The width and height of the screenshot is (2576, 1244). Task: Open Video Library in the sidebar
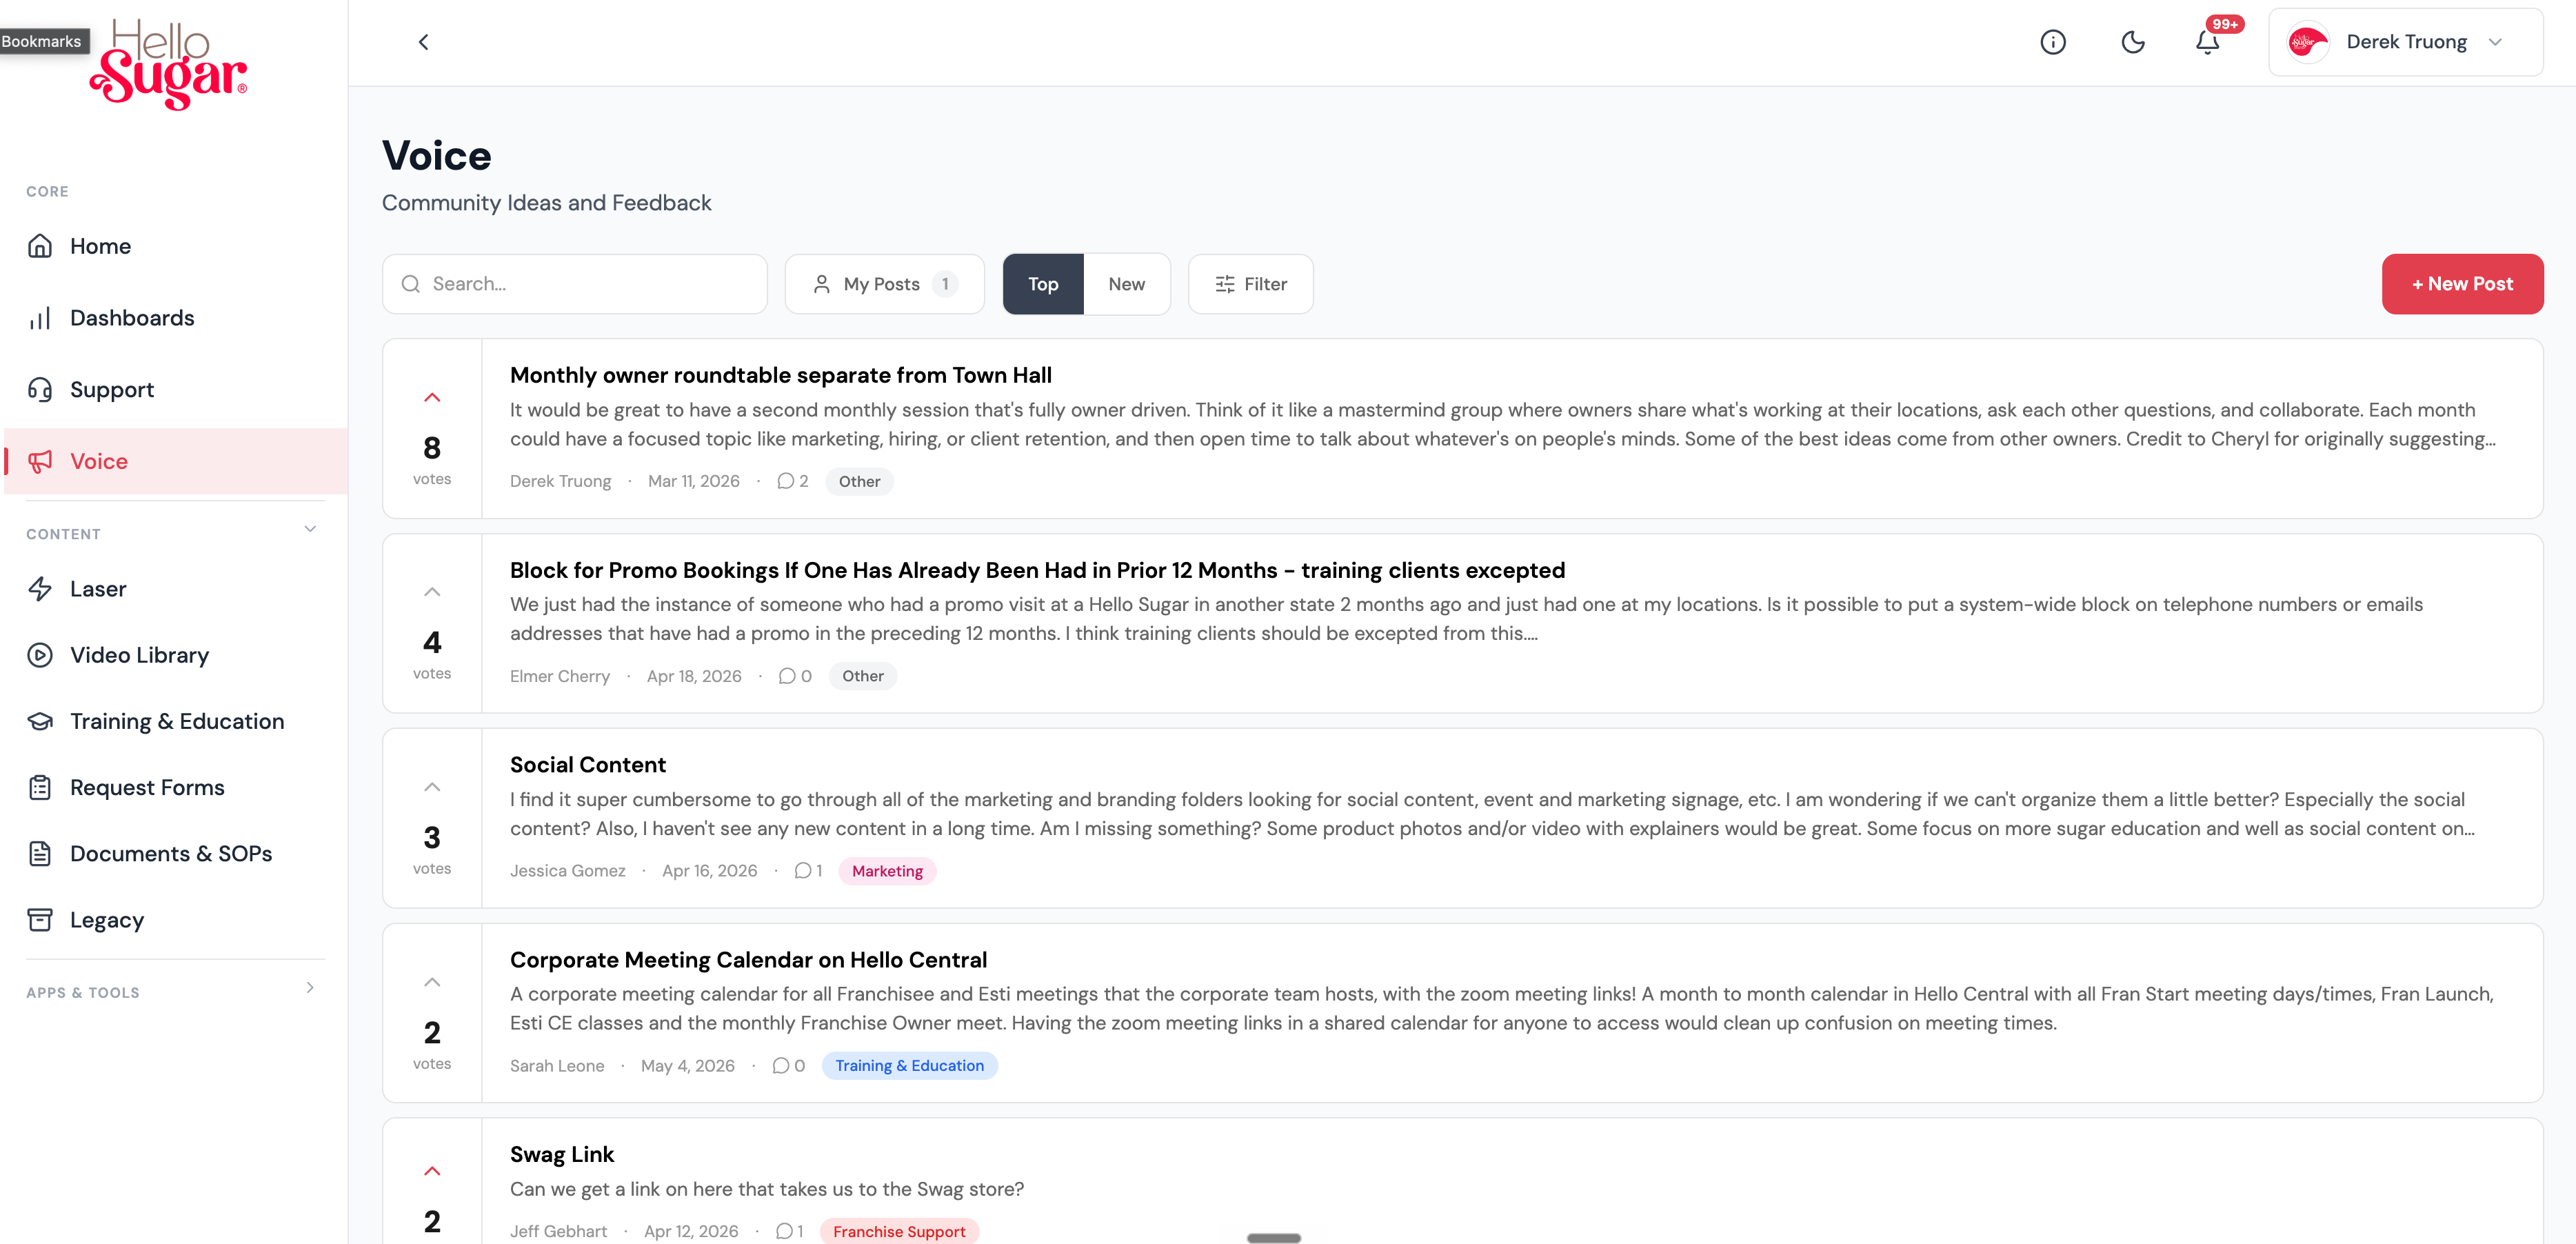tap(176, 655)
